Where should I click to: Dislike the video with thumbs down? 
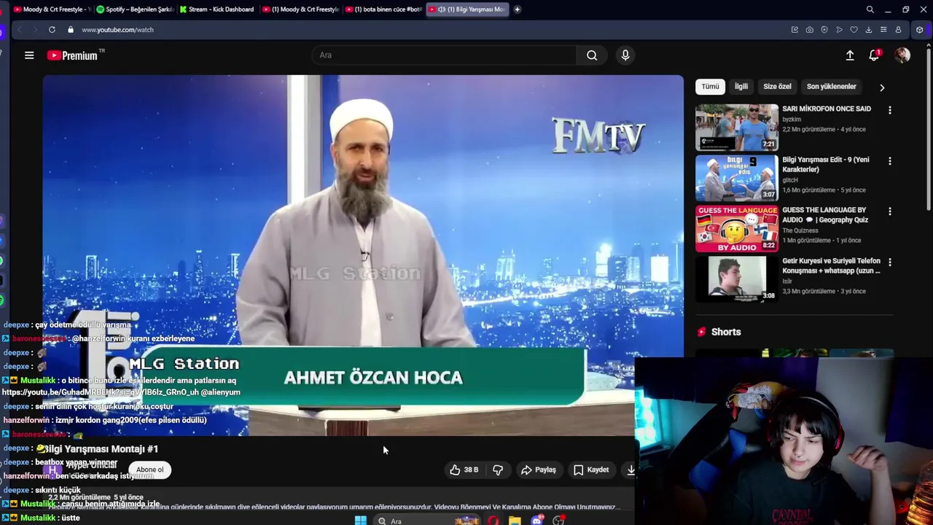pyautogui.click(x=498, y=470)
